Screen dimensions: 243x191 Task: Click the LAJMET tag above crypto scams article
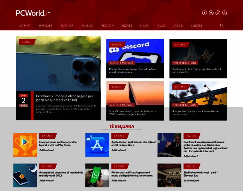tap(48, 166)
